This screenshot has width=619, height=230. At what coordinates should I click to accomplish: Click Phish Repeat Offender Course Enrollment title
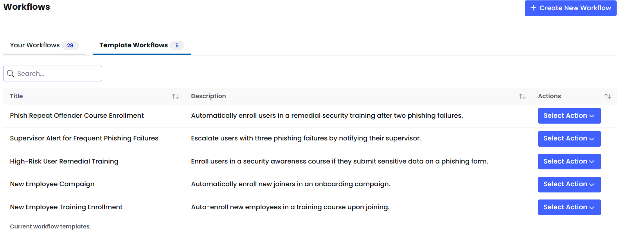point(77,115)
